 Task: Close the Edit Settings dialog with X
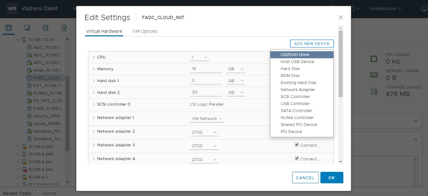coord(341,17)
